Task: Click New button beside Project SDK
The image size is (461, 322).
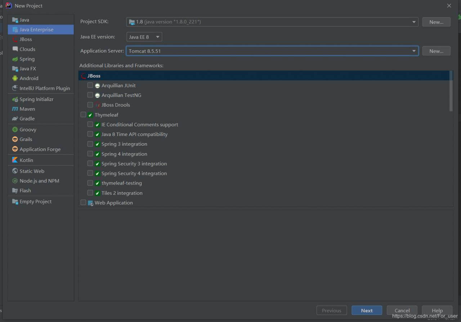Action: [x=436, y=22]
